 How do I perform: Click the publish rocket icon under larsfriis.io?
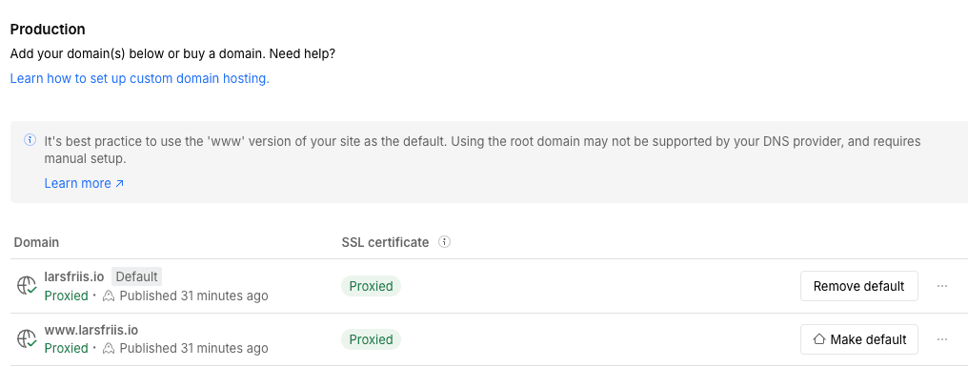pyautogui.click(x=109, y=296)
